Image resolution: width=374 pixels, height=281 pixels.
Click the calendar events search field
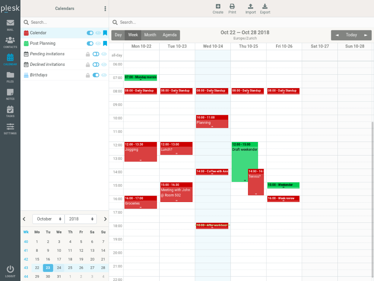[241, 22]
